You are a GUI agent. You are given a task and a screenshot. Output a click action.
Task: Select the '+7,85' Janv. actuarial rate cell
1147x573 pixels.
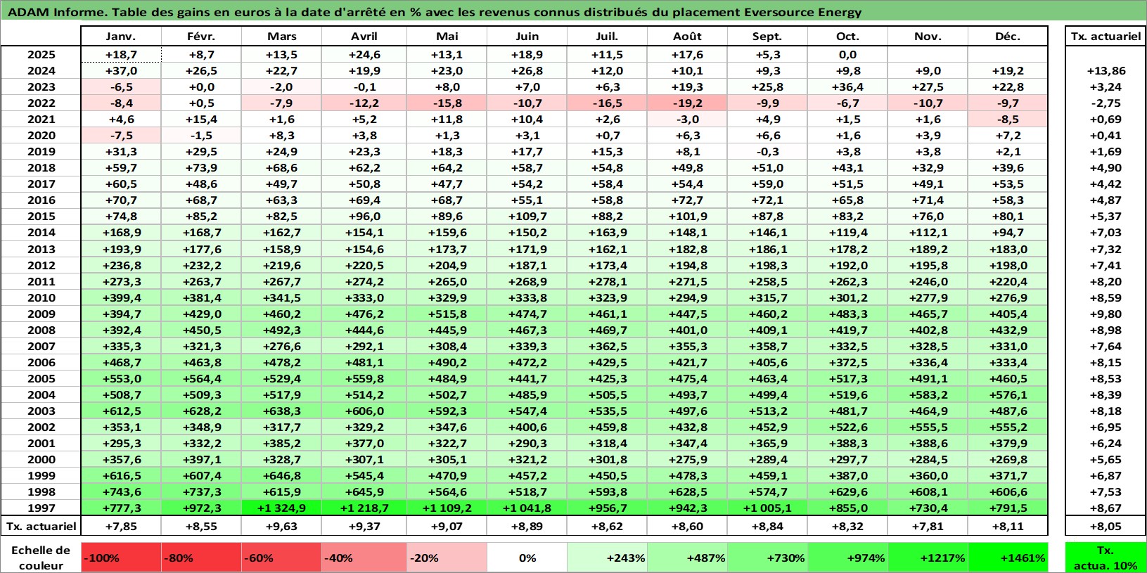tap(121, 526)
